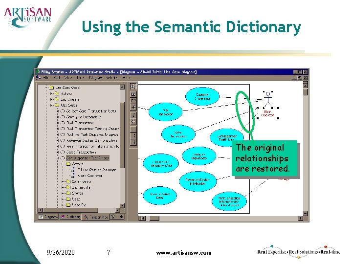Viewport: 352px width, 264px height.
Task: Expand the Sales Transaction tree node
Action: click(x=58, y=152)
